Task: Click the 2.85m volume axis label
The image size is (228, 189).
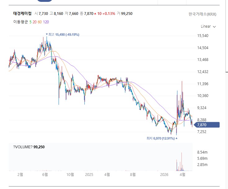Action: [202, 165]
